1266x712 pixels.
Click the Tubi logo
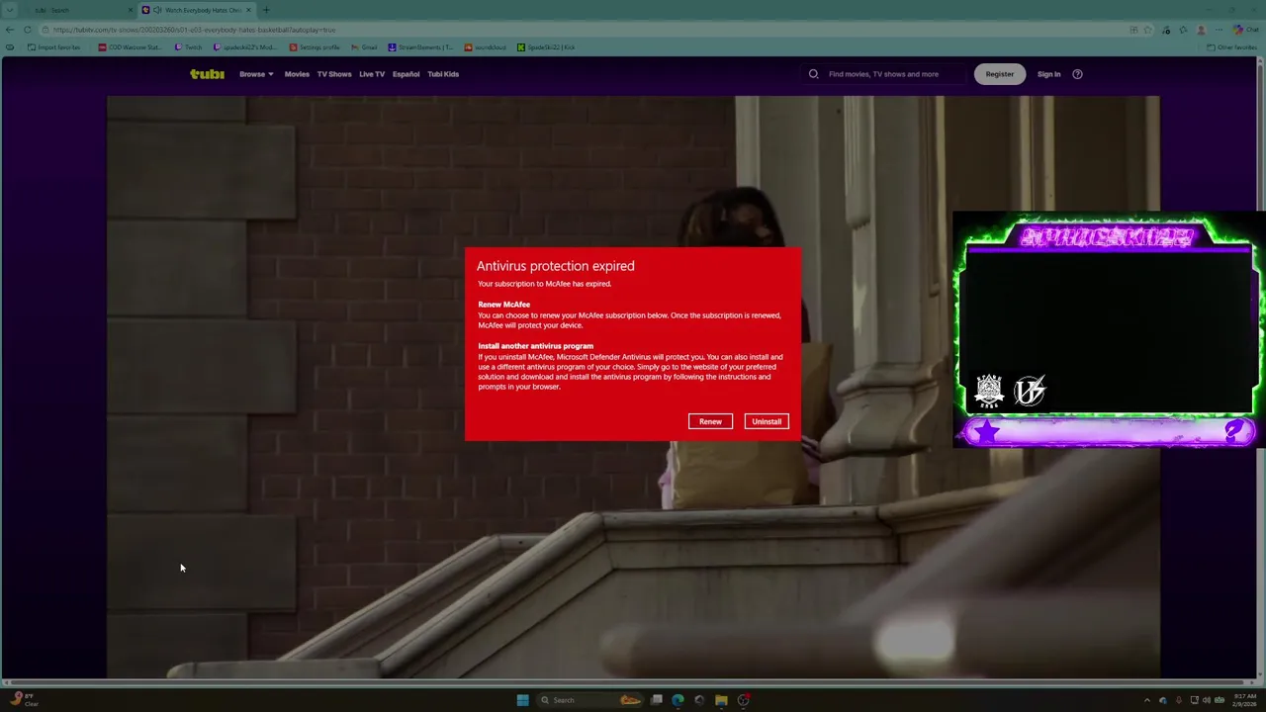pos(207,74)
